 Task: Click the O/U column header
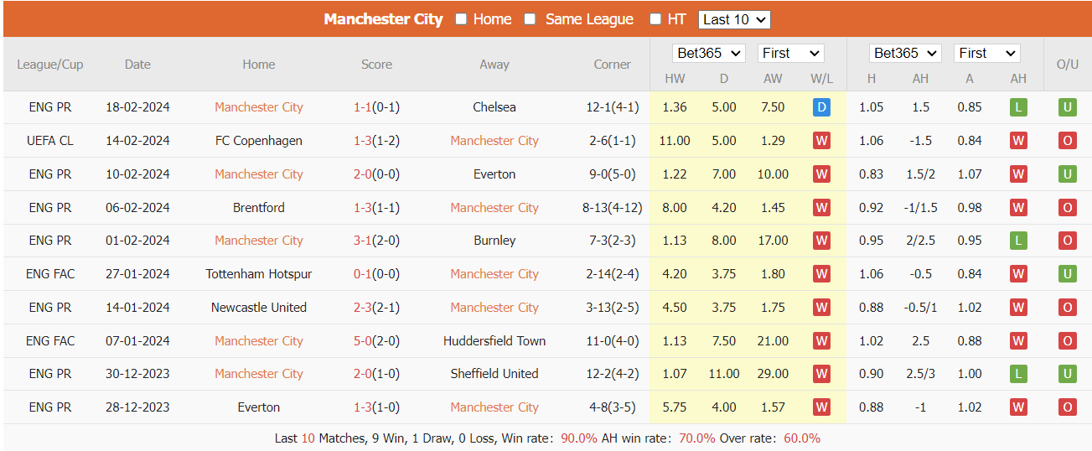click(x=1067, y=65)
